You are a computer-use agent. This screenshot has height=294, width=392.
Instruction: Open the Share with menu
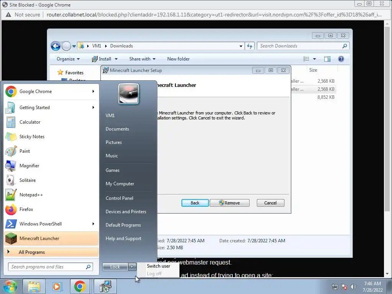(x=142, y=59)
